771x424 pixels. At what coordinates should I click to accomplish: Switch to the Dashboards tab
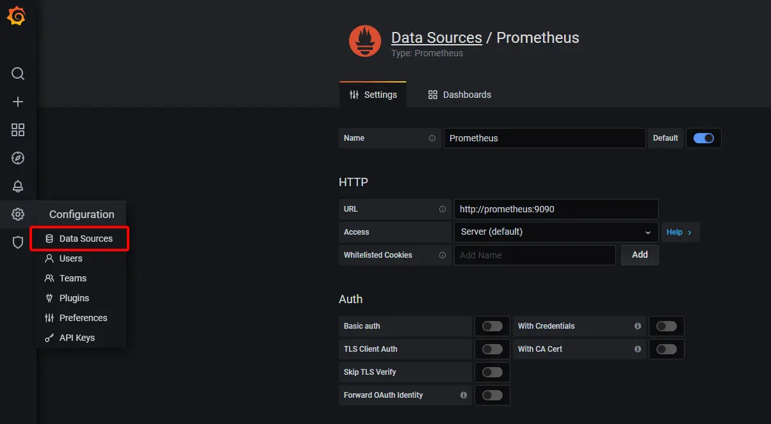[460, 95]
